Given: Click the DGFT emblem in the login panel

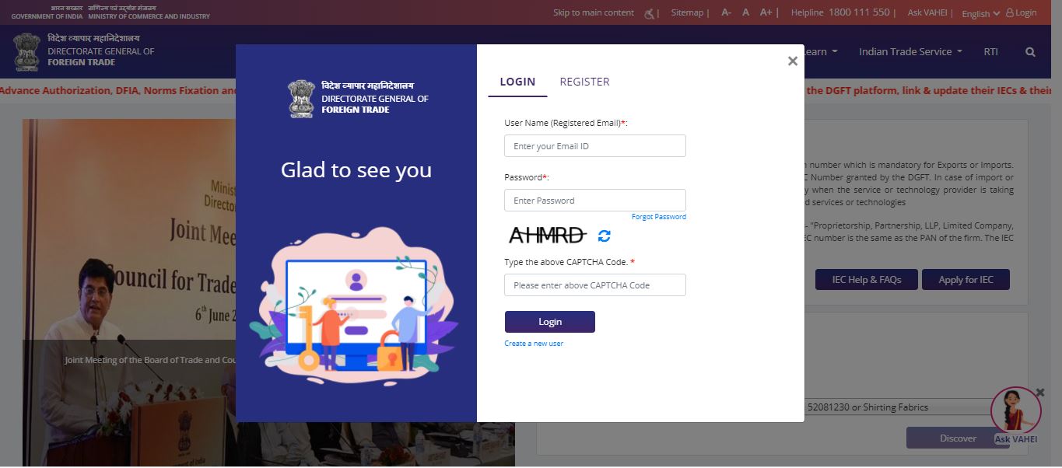Looking at the screenshot, I should pyautogui.click(x=301, y=98).
